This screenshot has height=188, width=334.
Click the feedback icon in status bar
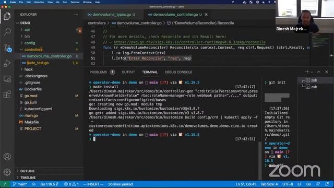pos(318,184)
